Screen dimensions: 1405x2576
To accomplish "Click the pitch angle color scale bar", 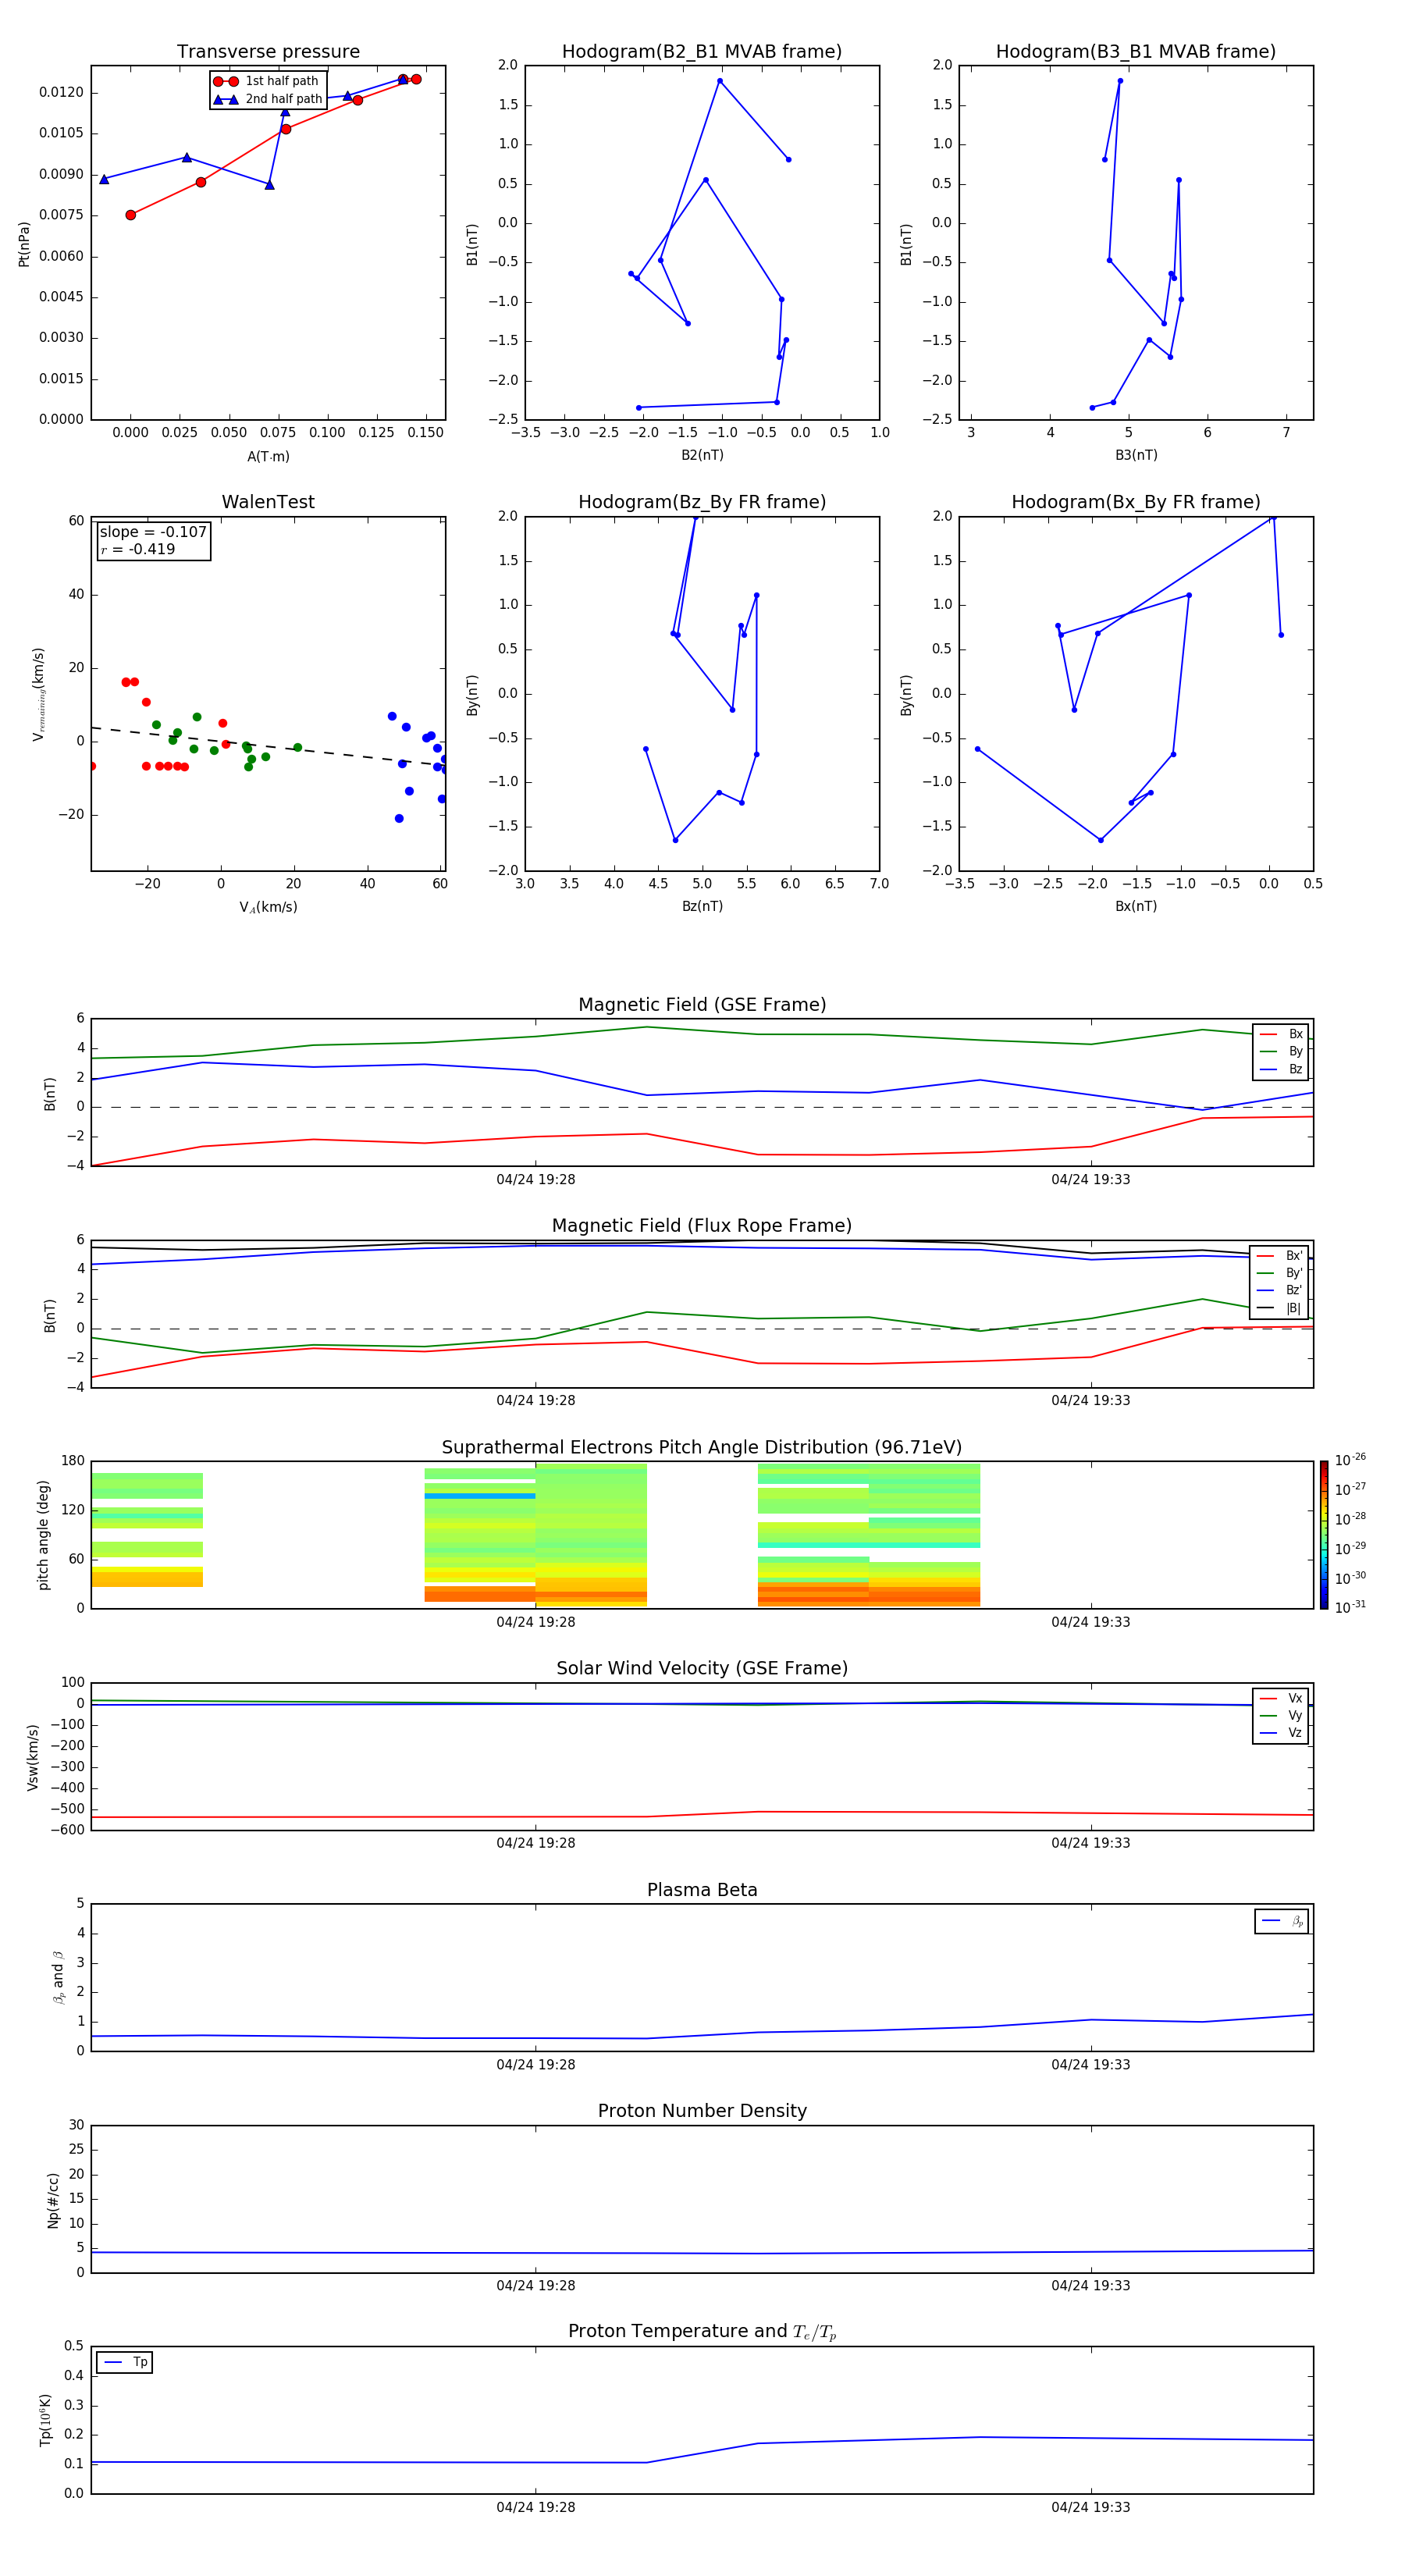I will (x=1324, y=1535).
